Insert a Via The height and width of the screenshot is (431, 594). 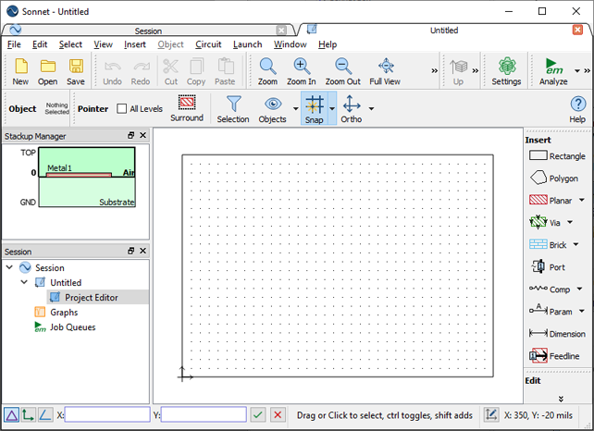544,222
